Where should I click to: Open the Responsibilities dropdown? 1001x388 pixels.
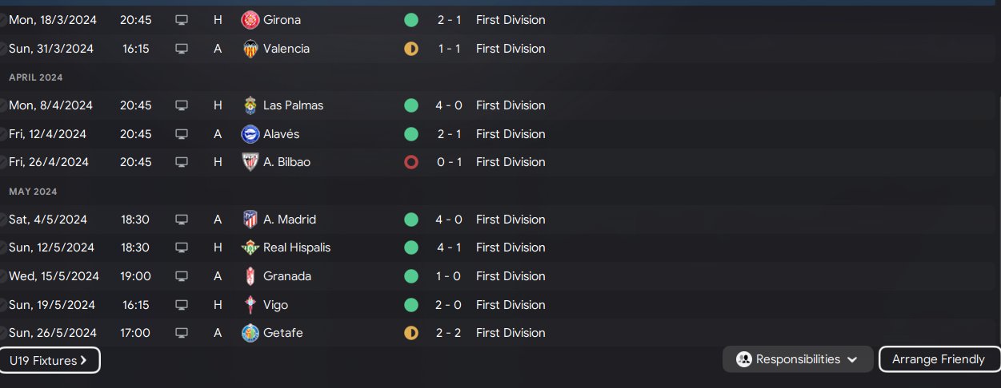pos(797,359)
